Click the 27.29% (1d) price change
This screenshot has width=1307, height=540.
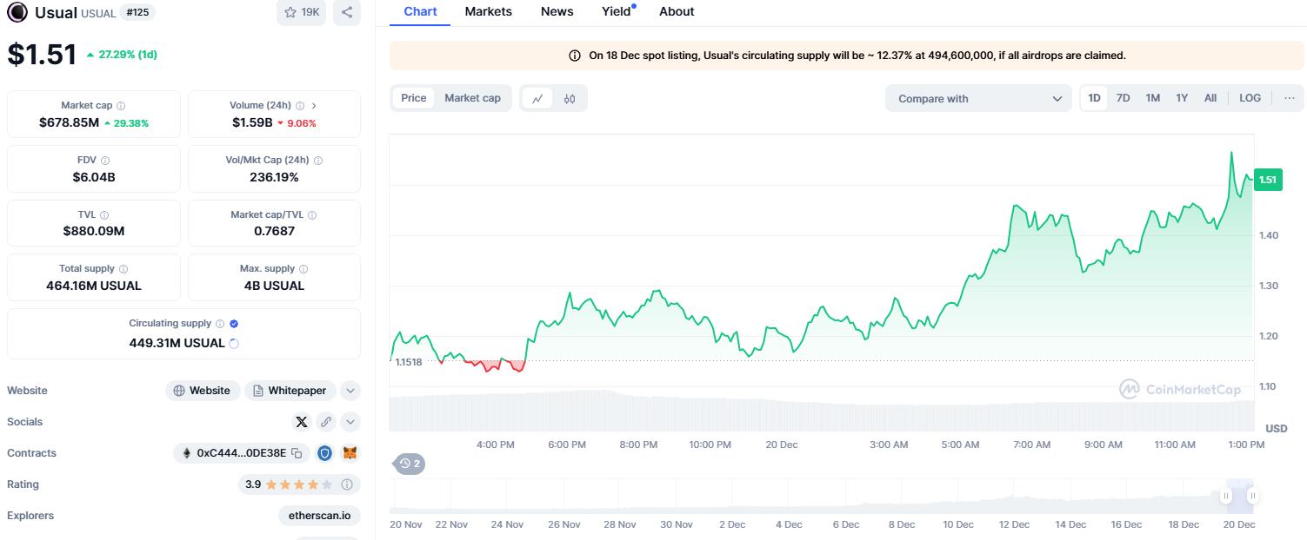coord(122,54)
